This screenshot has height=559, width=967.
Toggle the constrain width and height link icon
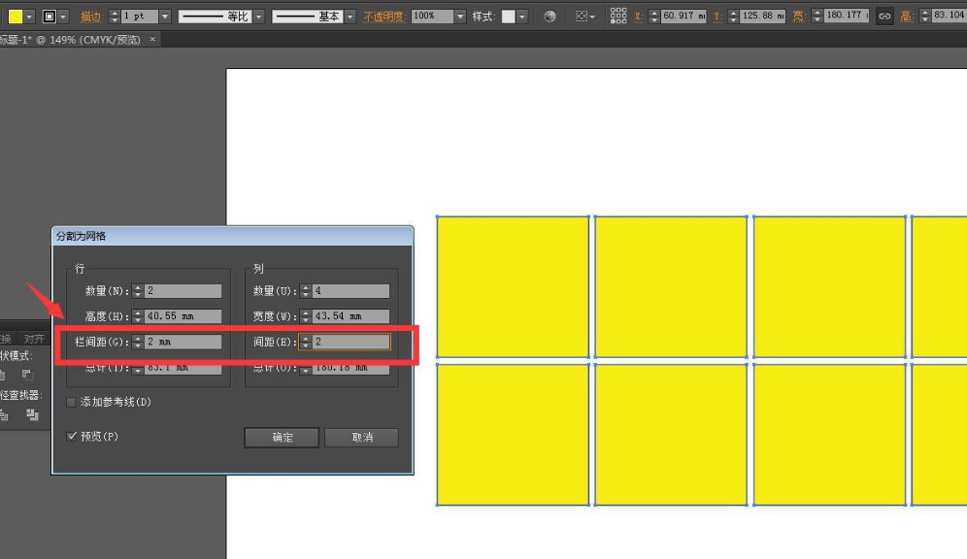tap(884, 16)
